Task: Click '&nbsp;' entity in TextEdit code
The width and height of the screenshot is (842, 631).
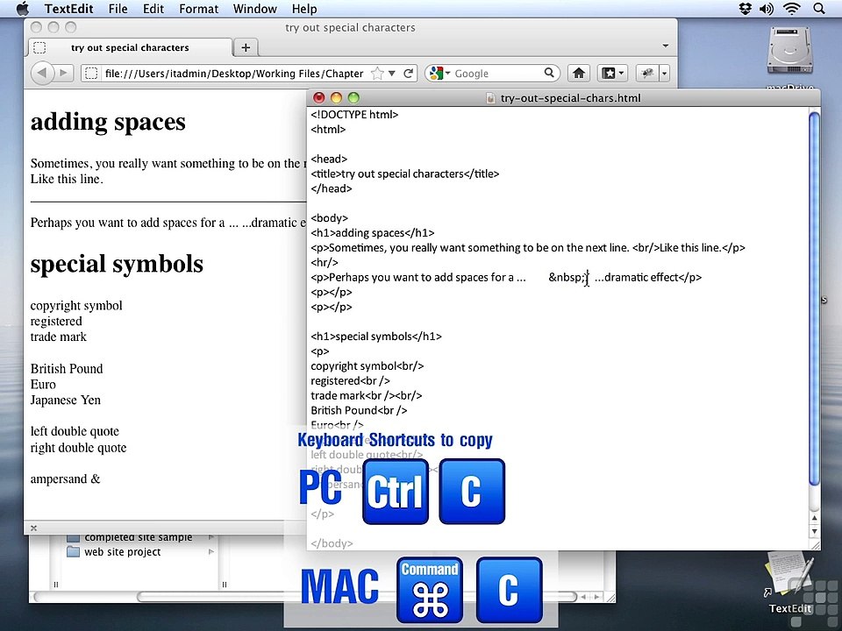Action: 567,278
